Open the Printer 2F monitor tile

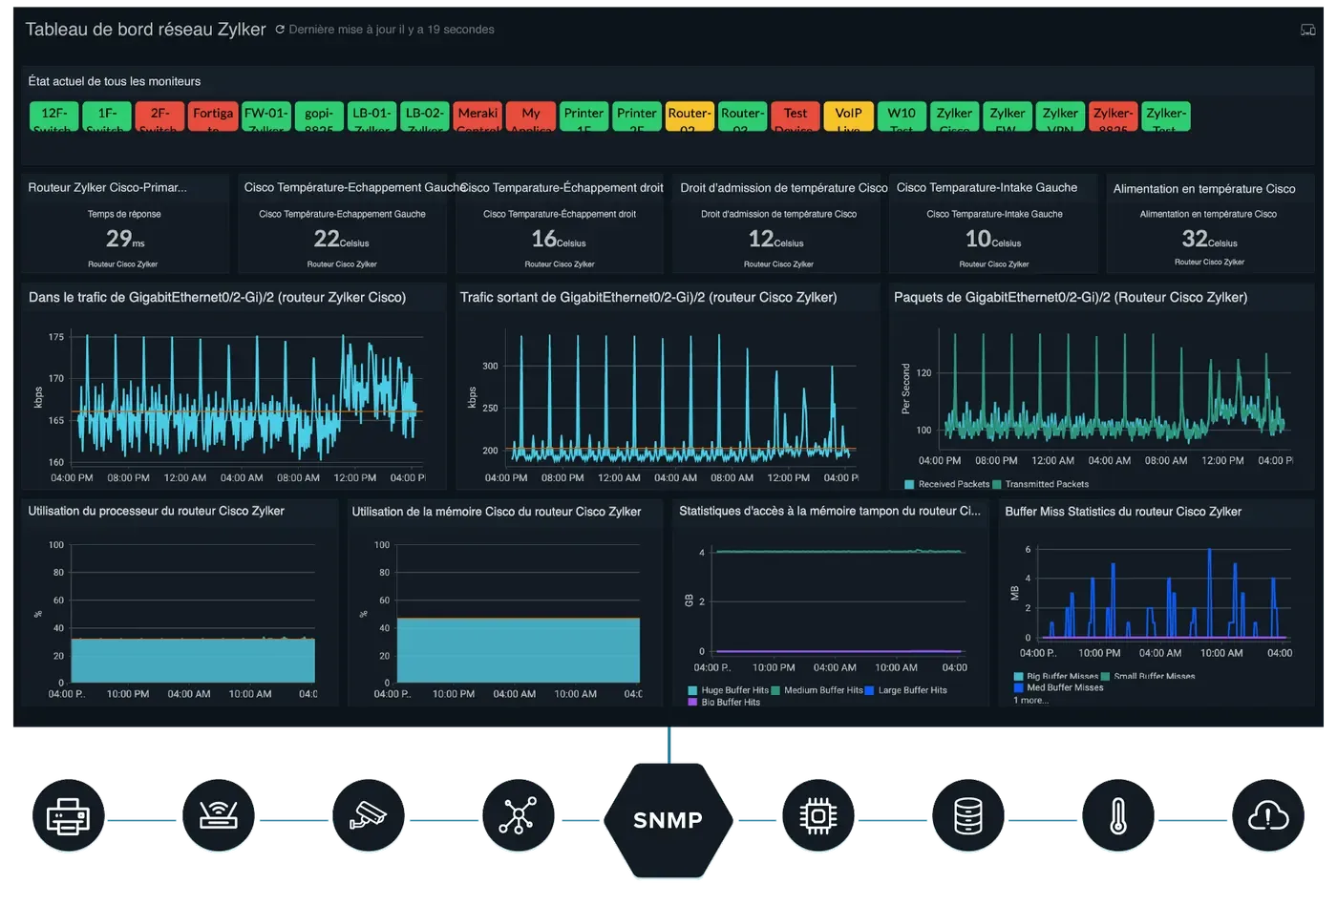[637, 116]
